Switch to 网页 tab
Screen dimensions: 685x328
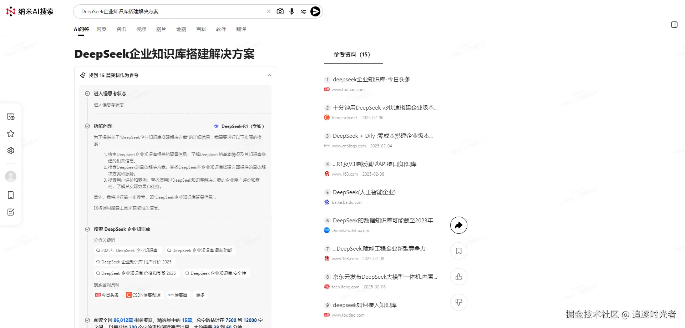pos(101,29)
